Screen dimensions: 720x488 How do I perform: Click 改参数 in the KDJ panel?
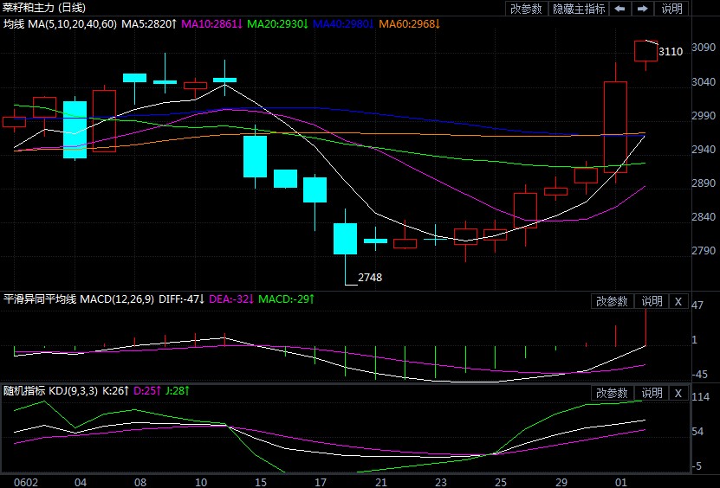pos(612,393)
